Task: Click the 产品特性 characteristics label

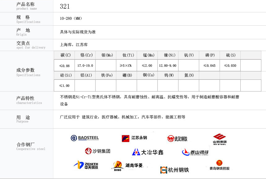Action: (x=29, y=100)
